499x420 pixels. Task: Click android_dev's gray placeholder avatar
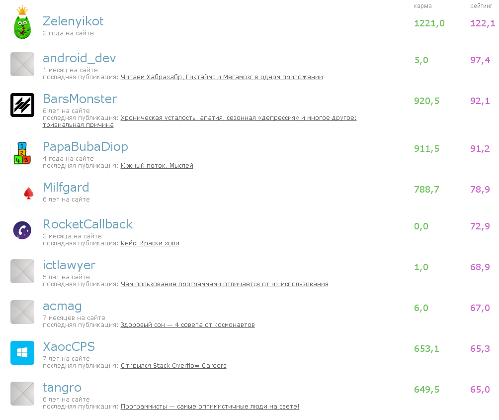pos(22,64)
